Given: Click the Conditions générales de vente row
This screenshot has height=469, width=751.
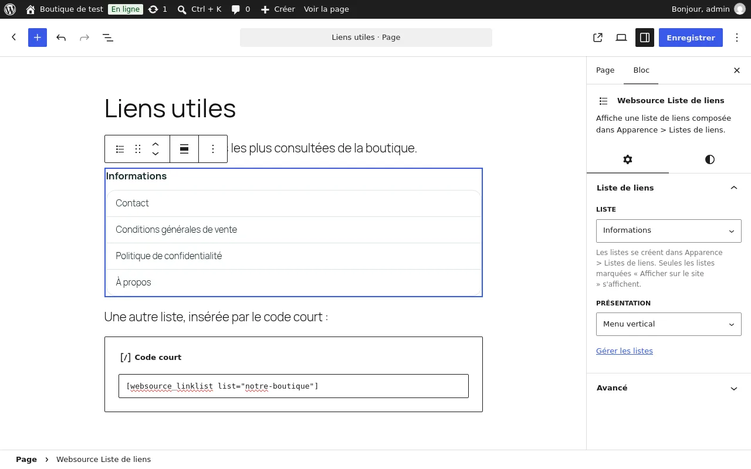Looking at the screenshot, I should (x=293, y=230).
